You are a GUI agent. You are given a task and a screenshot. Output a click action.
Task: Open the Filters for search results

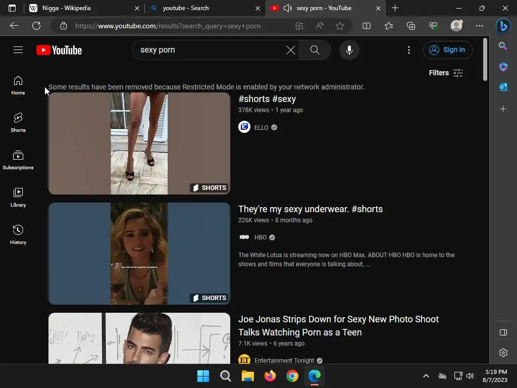(446, 73)
